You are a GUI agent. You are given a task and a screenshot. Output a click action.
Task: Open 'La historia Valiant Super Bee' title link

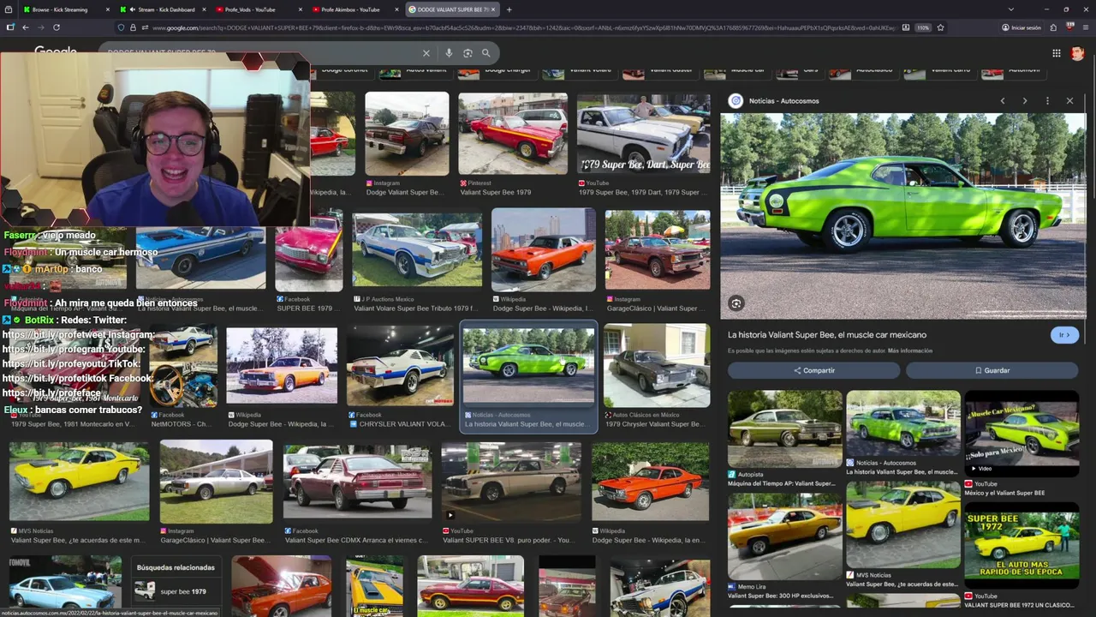[827, 335]
